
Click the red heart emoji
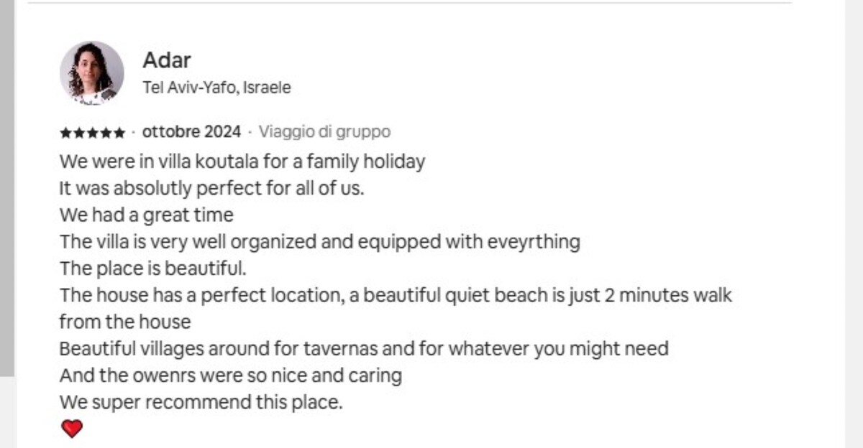(72, 429)
